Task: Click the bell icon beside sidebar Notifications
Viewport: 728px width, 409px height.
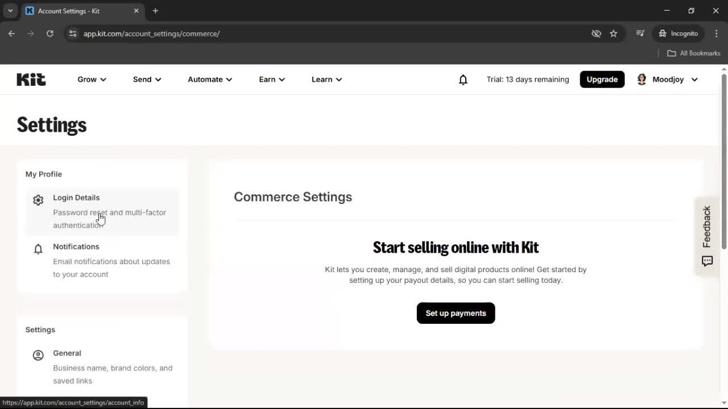Action: [38, 249]
